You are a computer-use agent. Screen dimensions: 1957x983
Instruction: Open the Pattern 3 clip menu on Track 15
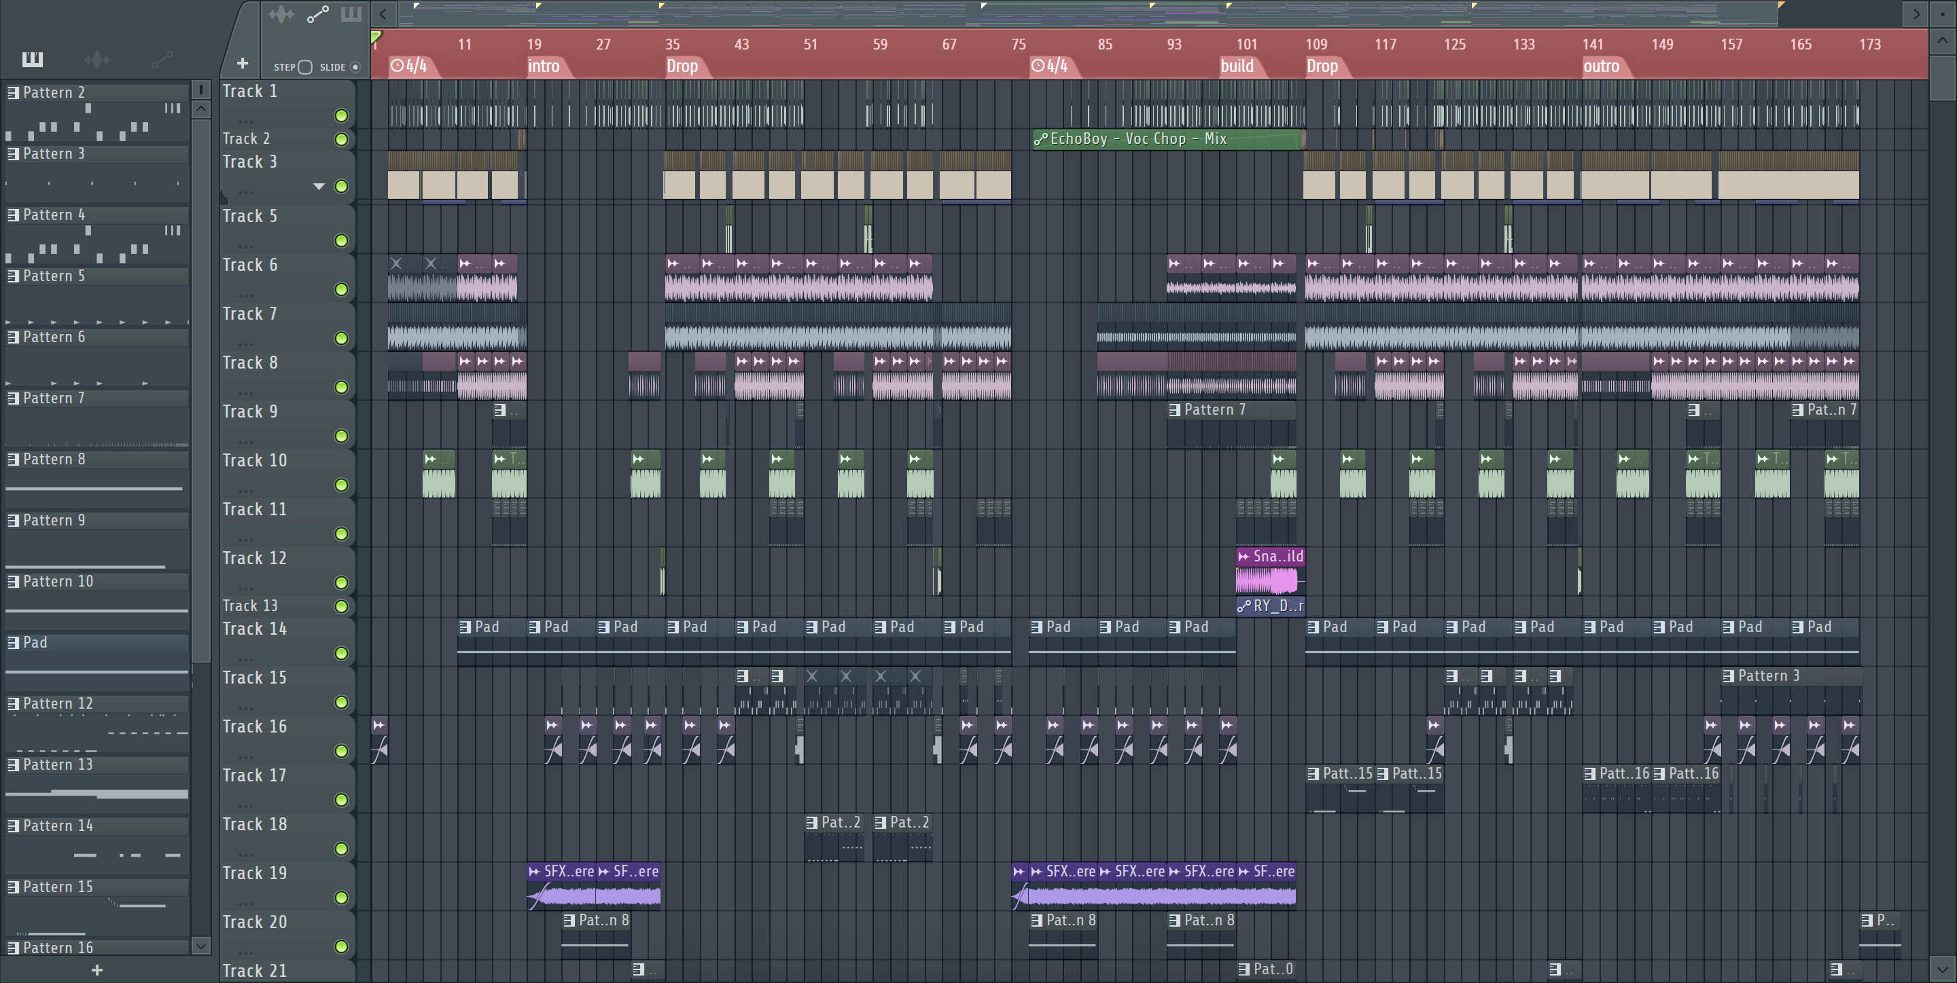click(x=1728, y=675)
